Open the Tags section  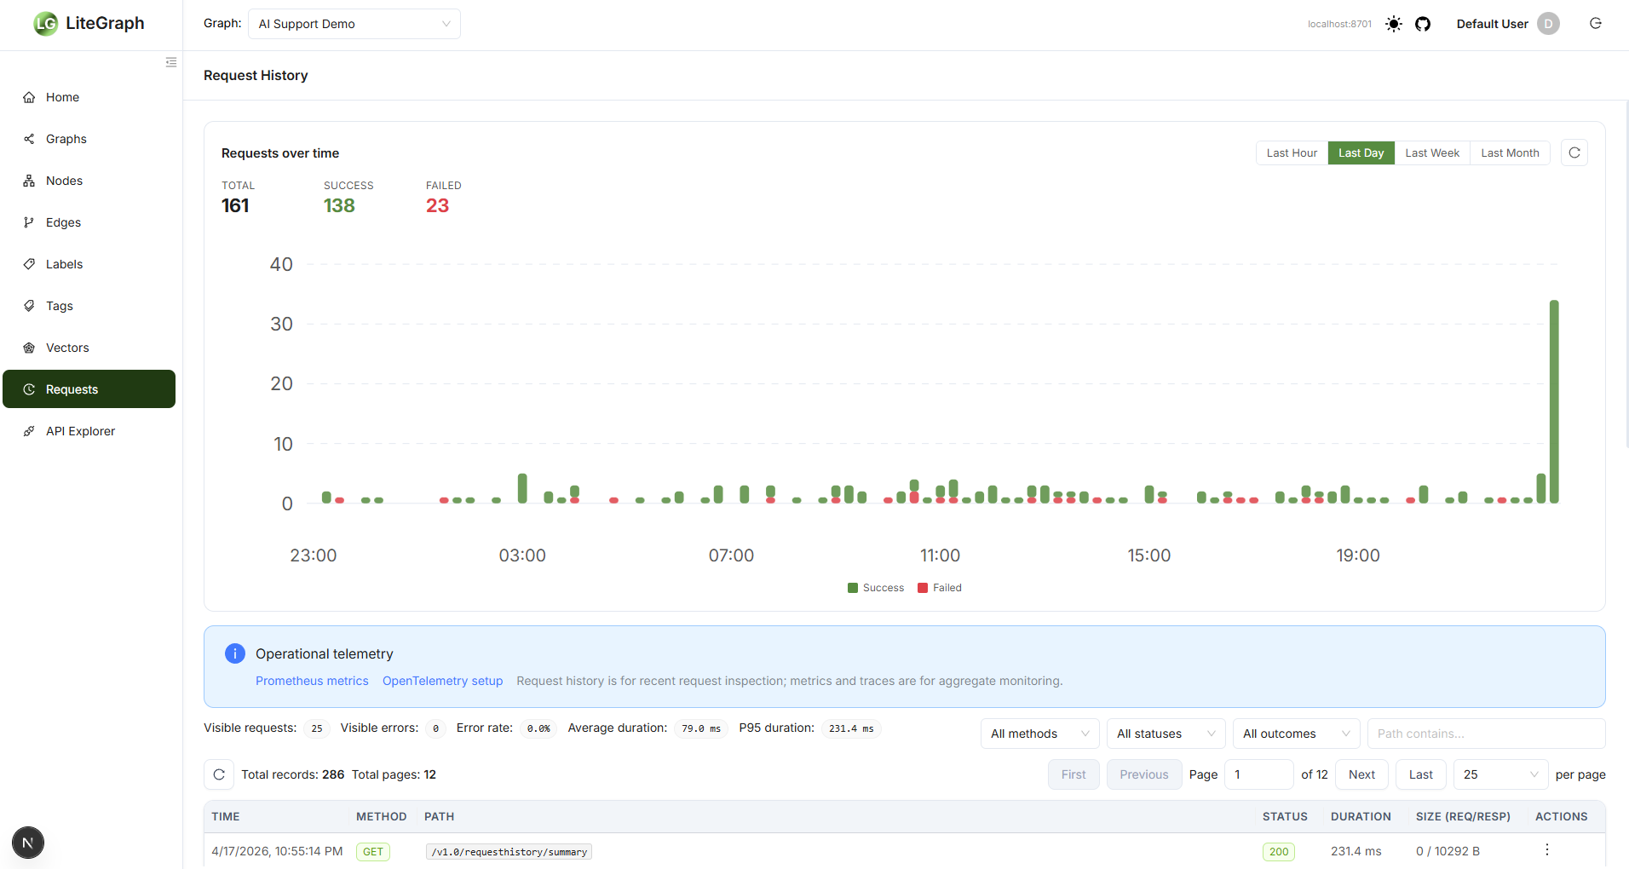[x=59, y=306]
